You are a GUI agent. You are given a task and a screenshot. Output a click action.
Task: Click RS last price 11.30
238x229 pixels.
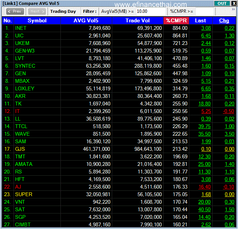(x=204, y=172)
